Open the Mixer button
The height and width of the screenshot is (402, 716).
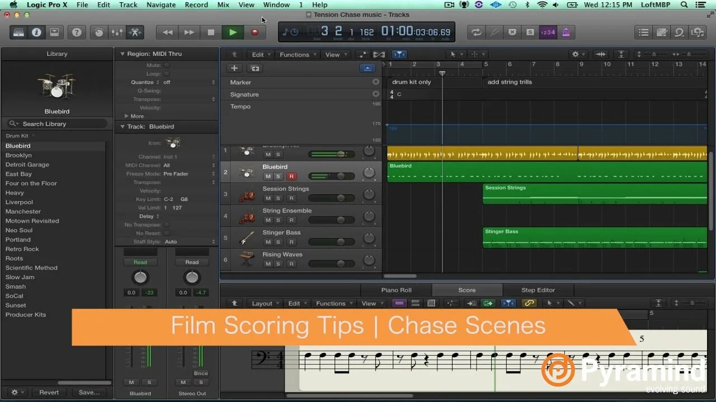pos(117,32)
